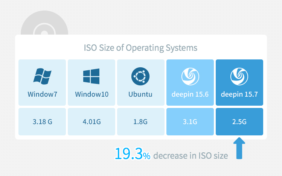Image resolution: width=282 pixels, height=176 pixels.
Task: Click the Ubuntu circle logo
Action: (x=140, y=76)
